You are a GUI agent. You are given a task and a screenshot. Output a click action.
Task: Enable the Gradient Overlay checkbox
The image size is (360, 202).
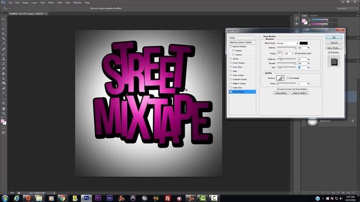(x=231, y=80)
